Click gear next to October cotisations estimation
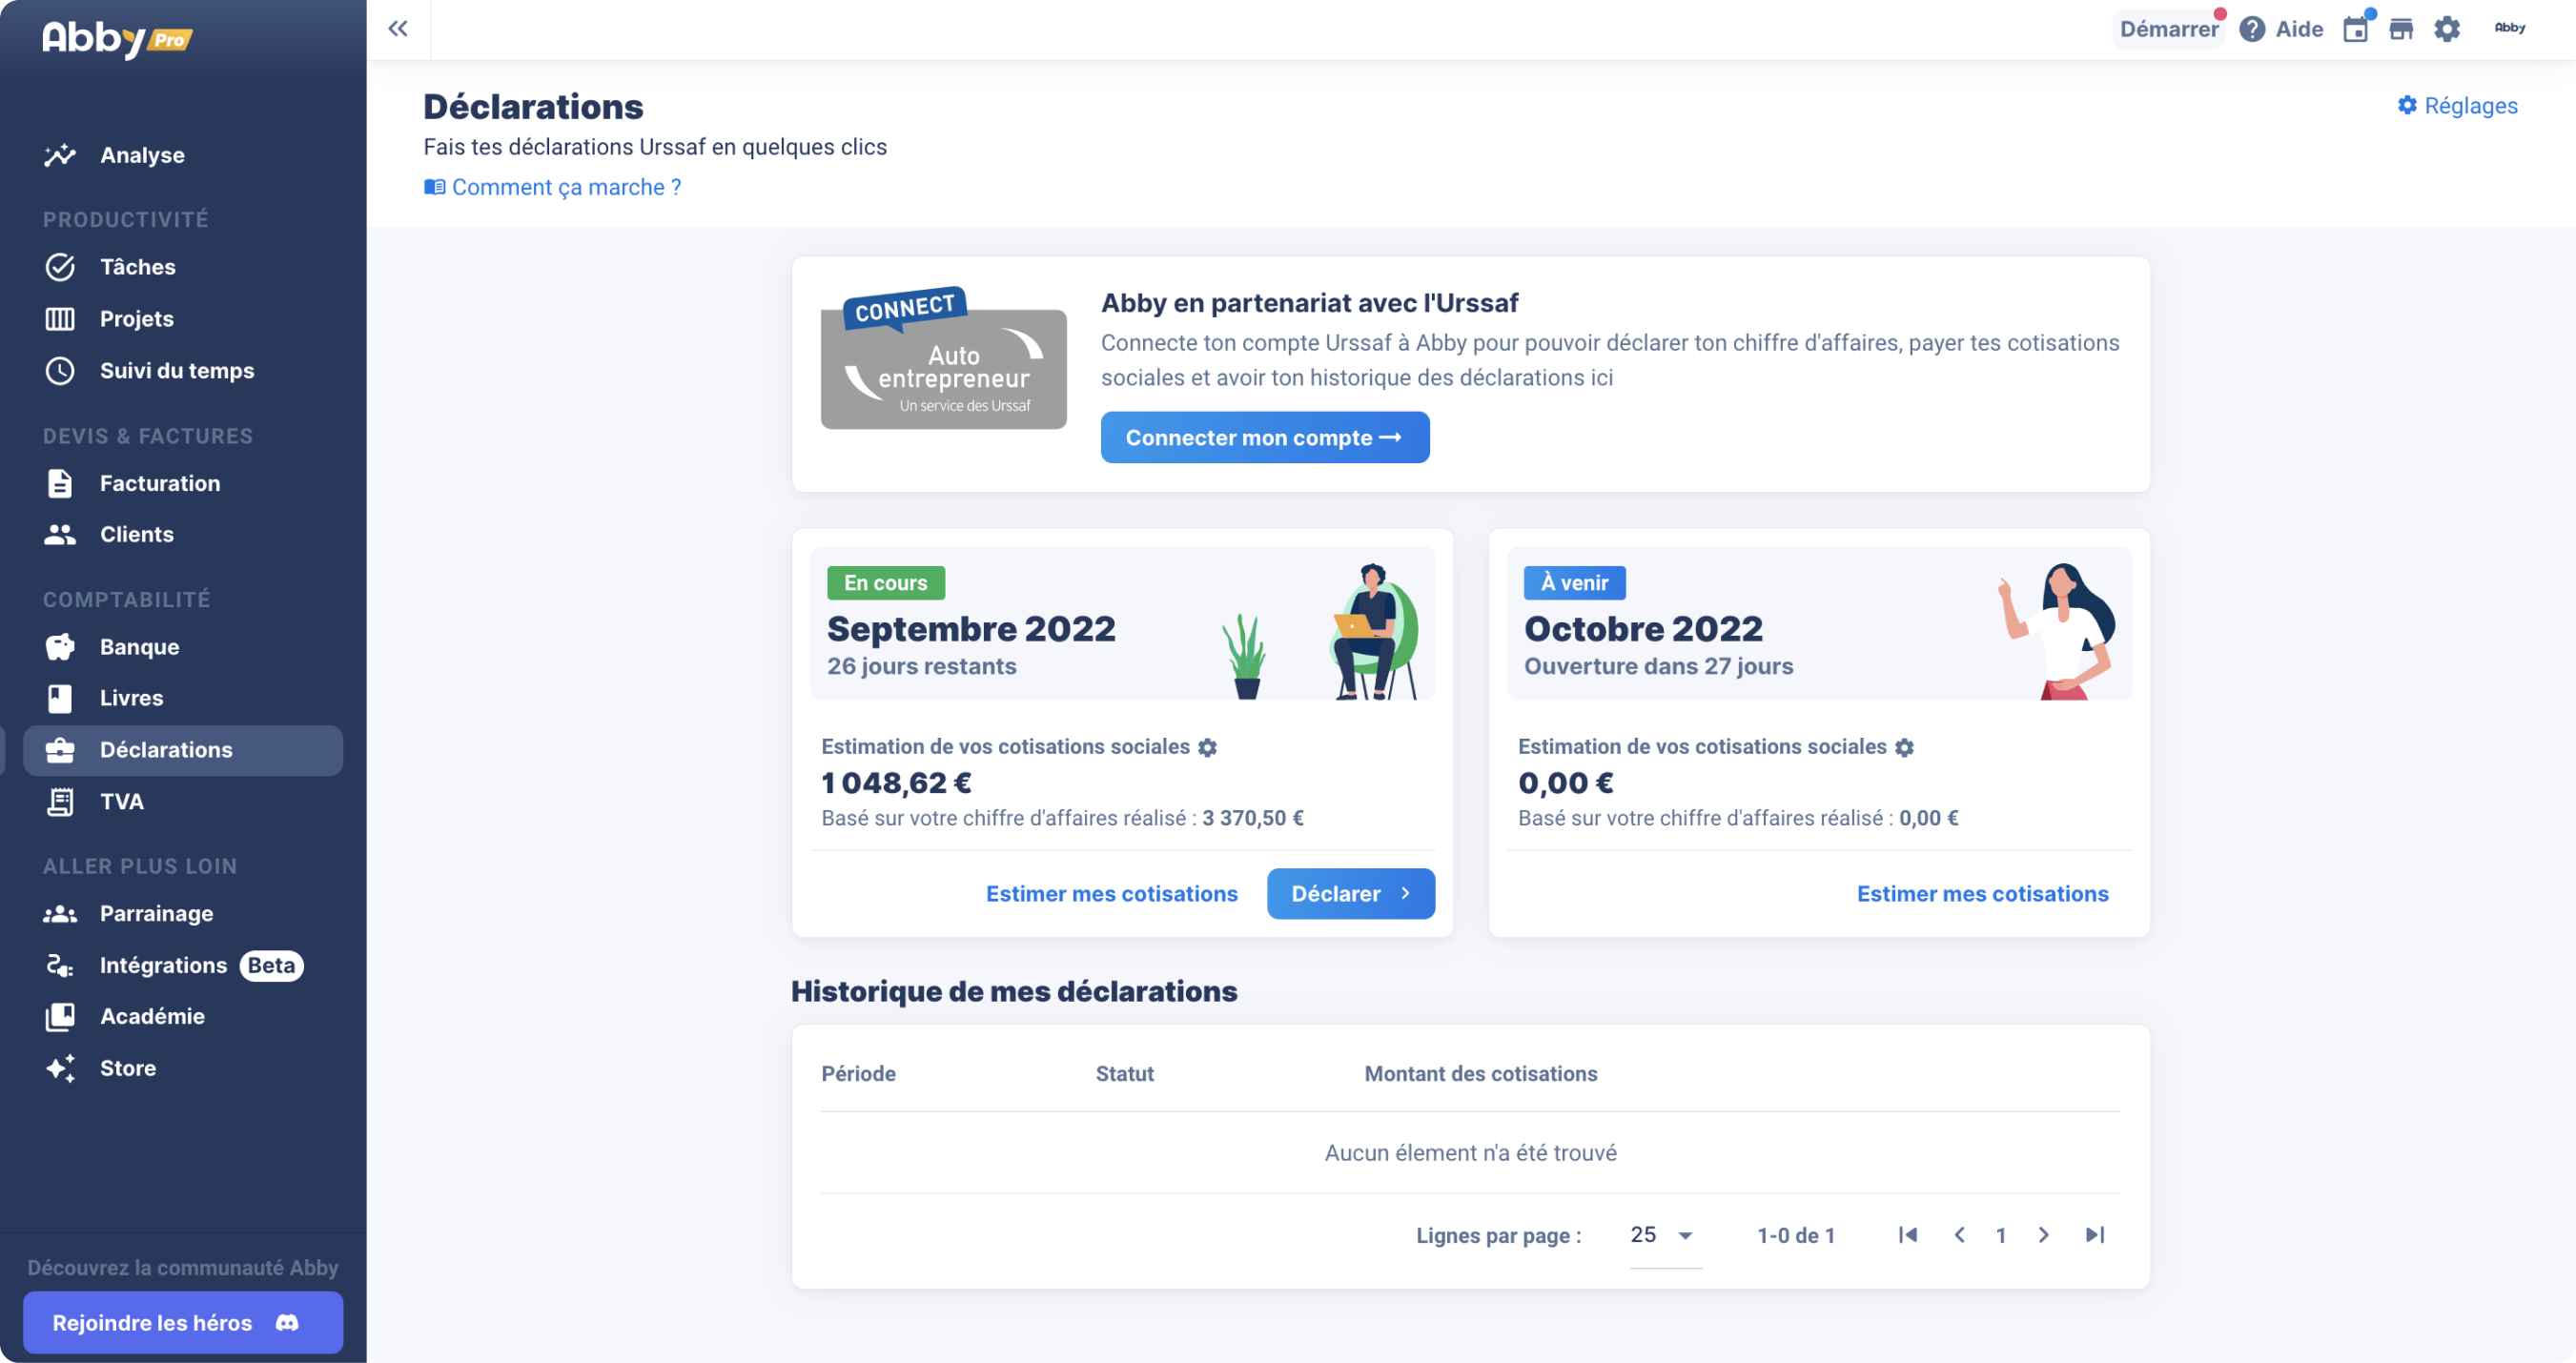 [1905, 747]
